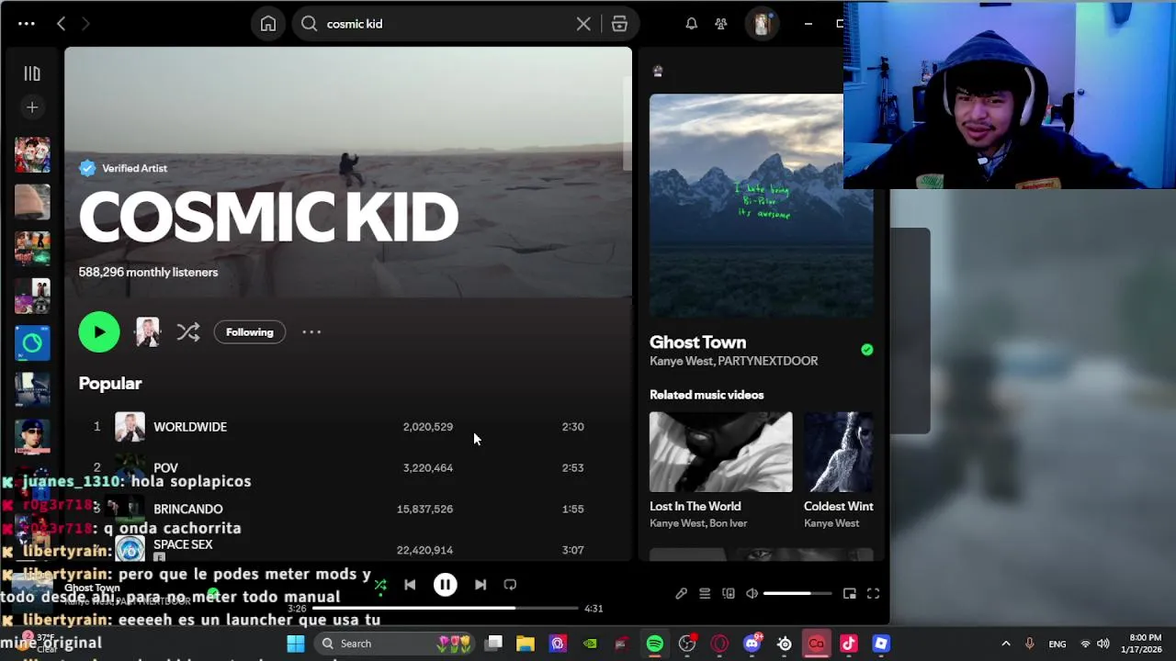
Task: Open the Browse icon in search bar
Action: click(619, 24)
